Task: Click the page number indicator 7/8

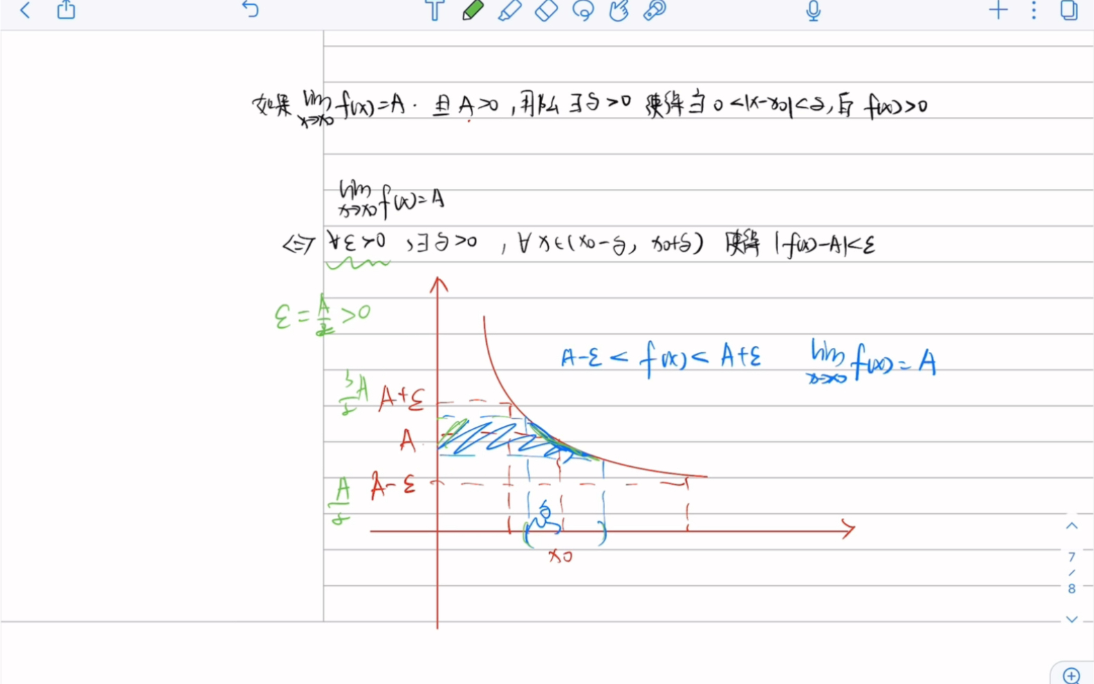Action: (x=1072, y=573)
